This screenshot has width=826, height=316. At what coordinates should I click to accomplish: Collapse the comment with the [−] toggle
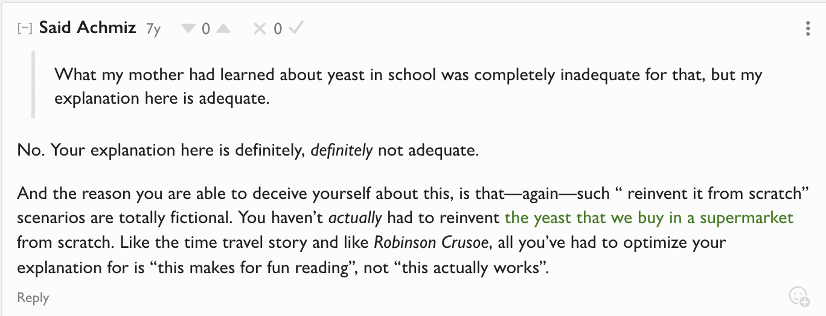click(25, 28)
